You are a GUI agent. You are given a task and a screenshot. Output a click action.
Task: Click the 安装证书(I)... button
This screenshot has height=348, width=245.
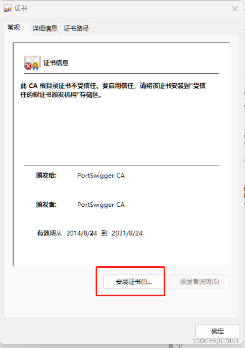click(x=134, y=282)
